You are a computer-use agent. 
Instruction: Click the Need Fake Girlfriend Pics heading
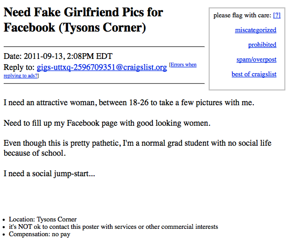click(x=83, y=20)
